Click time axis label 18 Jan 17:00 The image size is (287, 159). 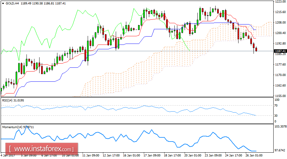pos(173,156)
